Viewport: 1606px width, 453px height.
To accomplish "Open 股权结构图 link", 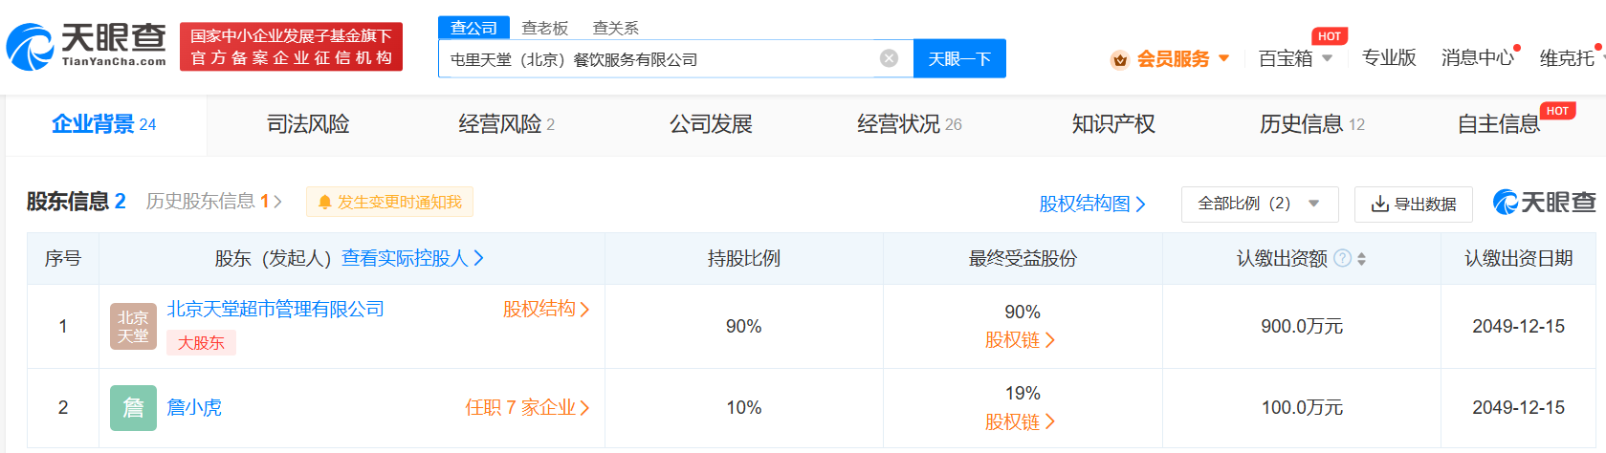I will point(1092,204).
